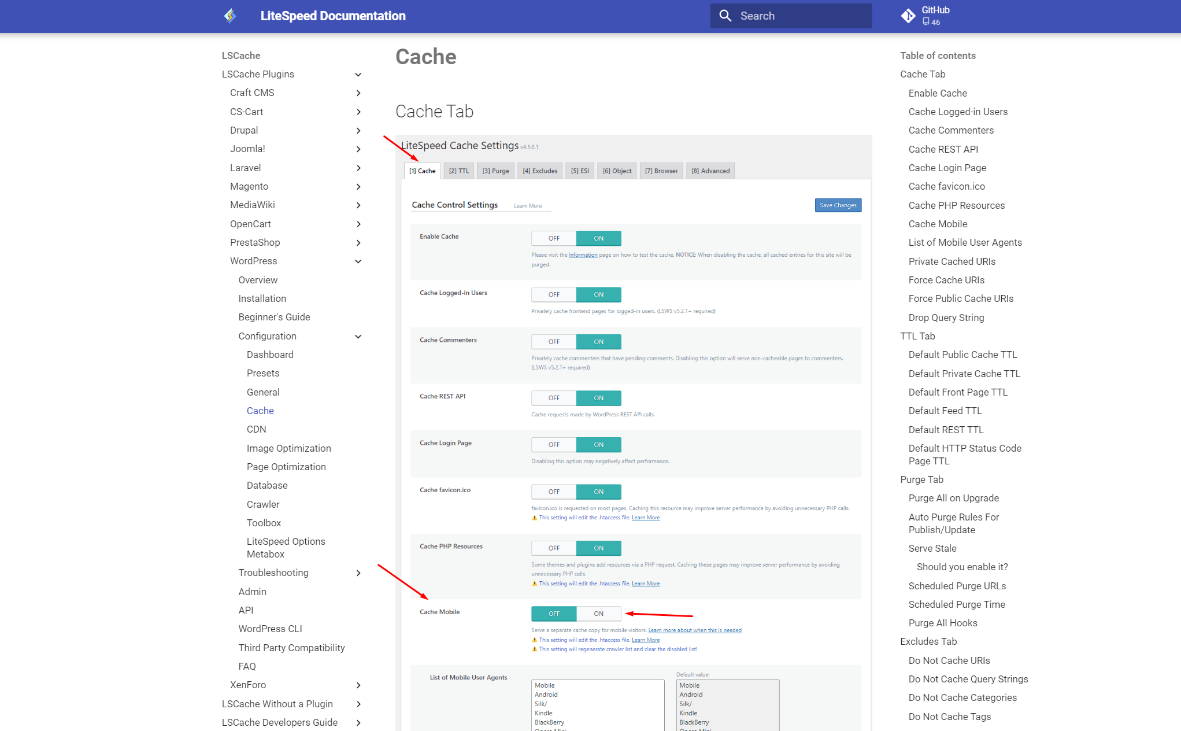This screenshot has width=1181, height=731.
Task: Turn Cache Mobile ON
Action: tap(599, 614)
